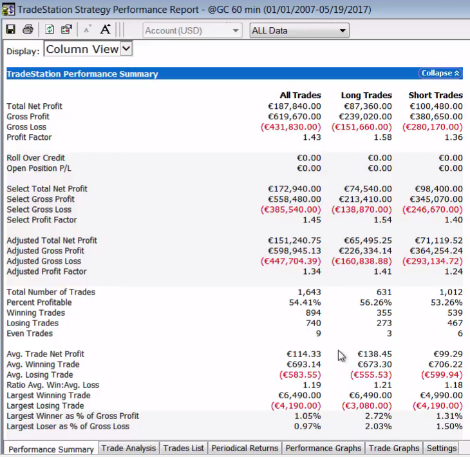Switch to the Trade Analysis tab
The height and width of the screenshot is (457, 470).
[128, 448]
